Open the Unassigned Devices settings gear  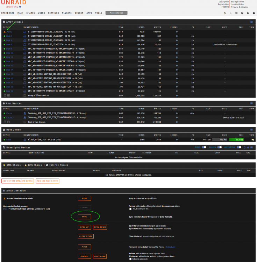(x=248, y=147)
